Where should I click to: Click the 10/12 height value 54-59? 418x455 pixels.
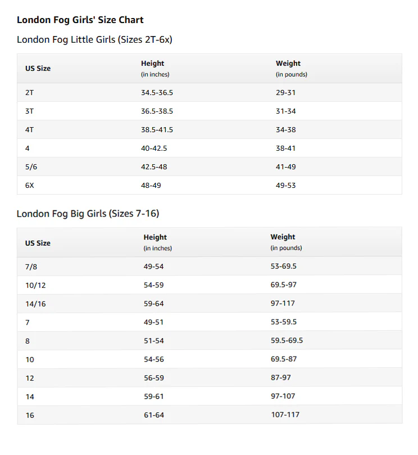(153, 285)
